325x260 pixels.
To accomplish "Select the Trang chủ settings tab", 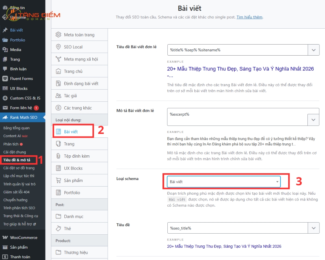I will 80,71.
